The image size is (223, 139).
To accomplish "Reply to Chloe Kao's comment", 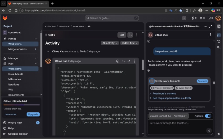I will [x=123, y=61].
